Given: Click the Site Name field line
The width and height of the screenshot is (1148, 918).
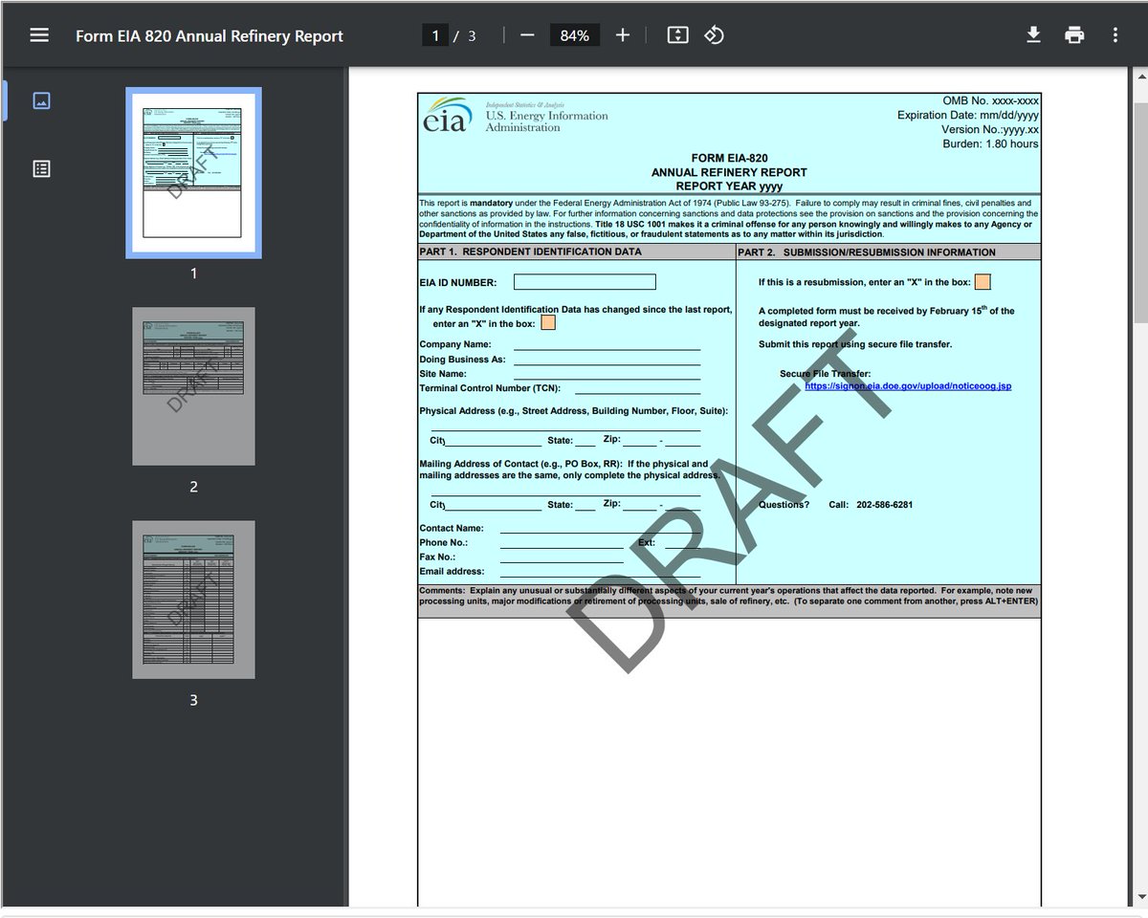Looking at the screenshot, I should (x=607, y=374).
